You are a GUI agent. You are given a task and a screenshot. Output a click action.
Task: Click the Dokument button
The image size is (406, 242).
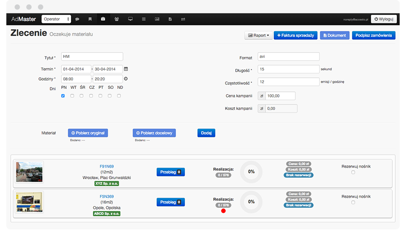[x=335, y=35]
